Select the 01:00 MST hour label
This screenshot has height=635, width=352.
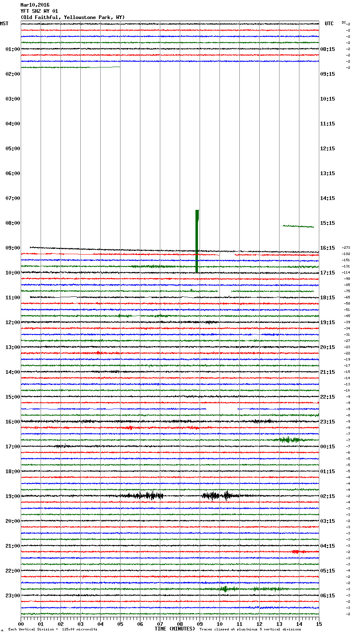(x=12, y=49)
